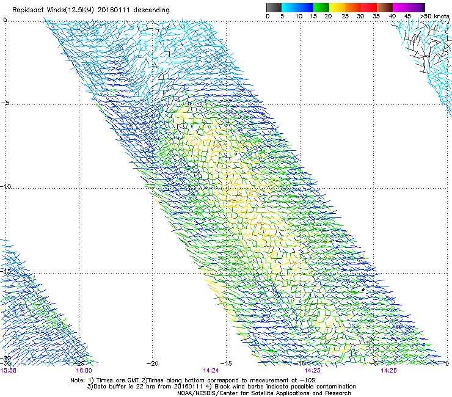The width and height of the screenshot is (452, 397).
Task: Click the legend scale number '40'
Action: (392, 16)
